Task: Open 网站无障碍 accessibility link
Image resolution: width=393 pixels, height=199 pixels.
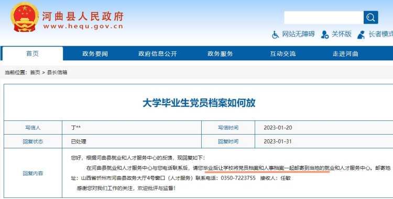Action: pos(298,34)
